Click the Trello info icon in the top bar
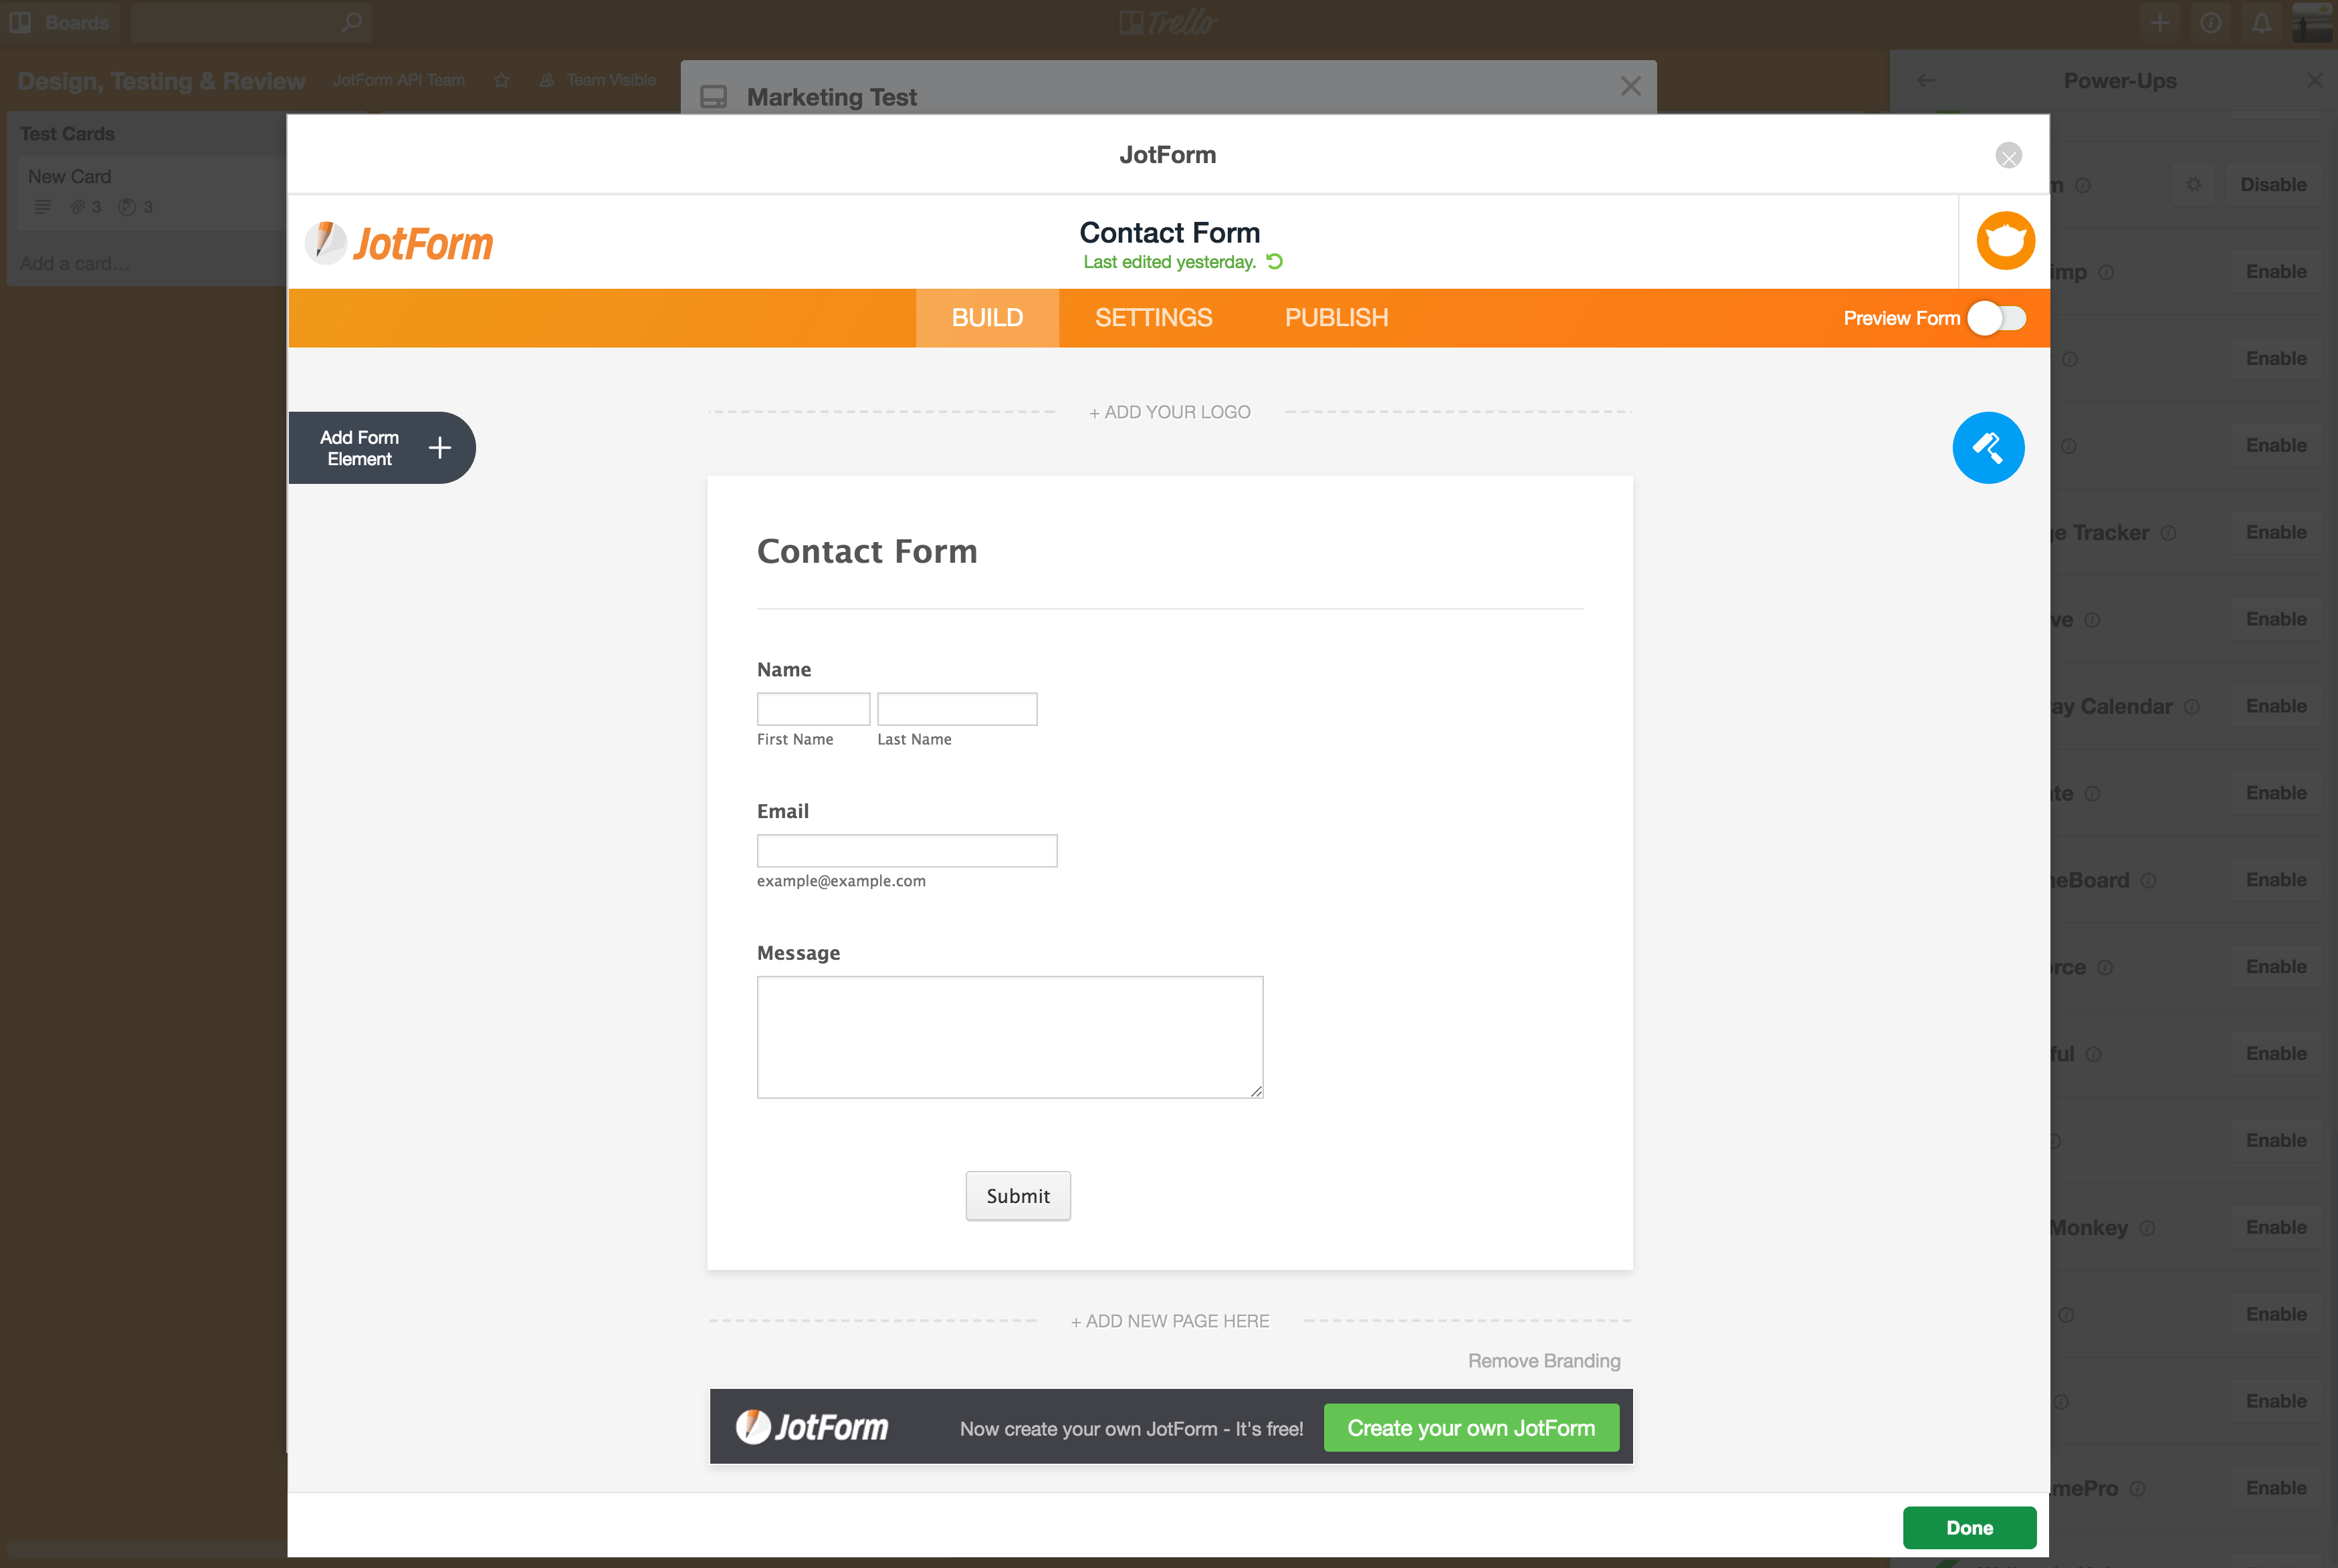The width and height of the screenshot is (2338, 1568). click(x=2210, y=22)
